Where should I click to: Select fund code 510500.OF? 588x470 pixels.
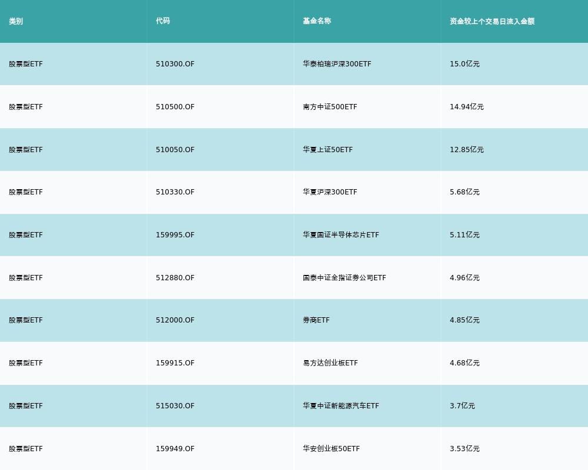pos(175,107)
